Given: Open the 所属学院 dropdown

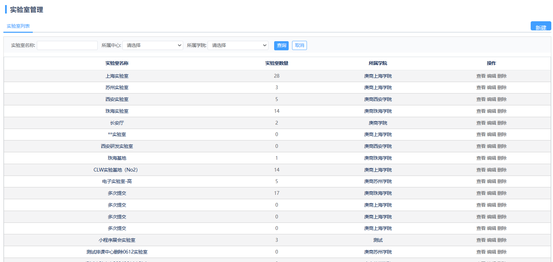Looking at the screenshot, I should (238, 46).
